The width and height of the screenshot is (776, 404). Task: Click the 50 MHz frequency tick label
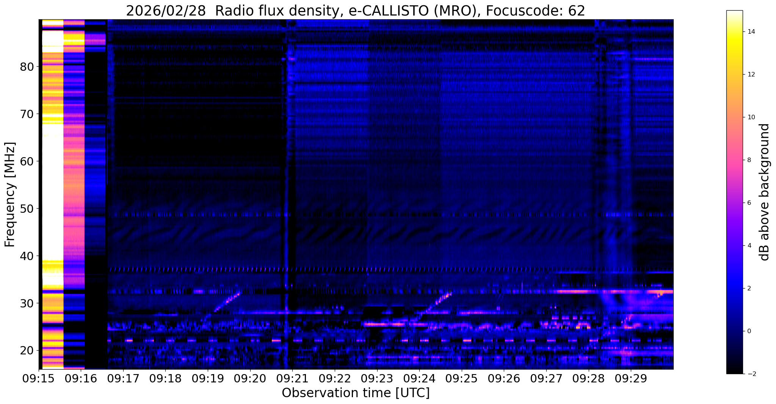27,209
